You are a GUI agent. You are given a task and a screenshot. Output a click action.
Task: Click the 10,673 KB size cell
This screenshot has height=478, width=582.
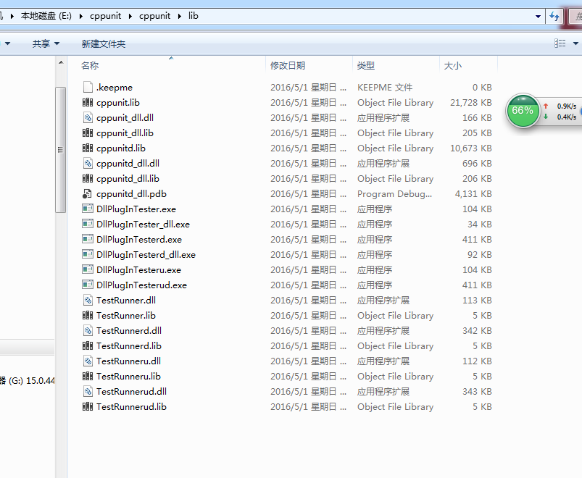point(471,148)
